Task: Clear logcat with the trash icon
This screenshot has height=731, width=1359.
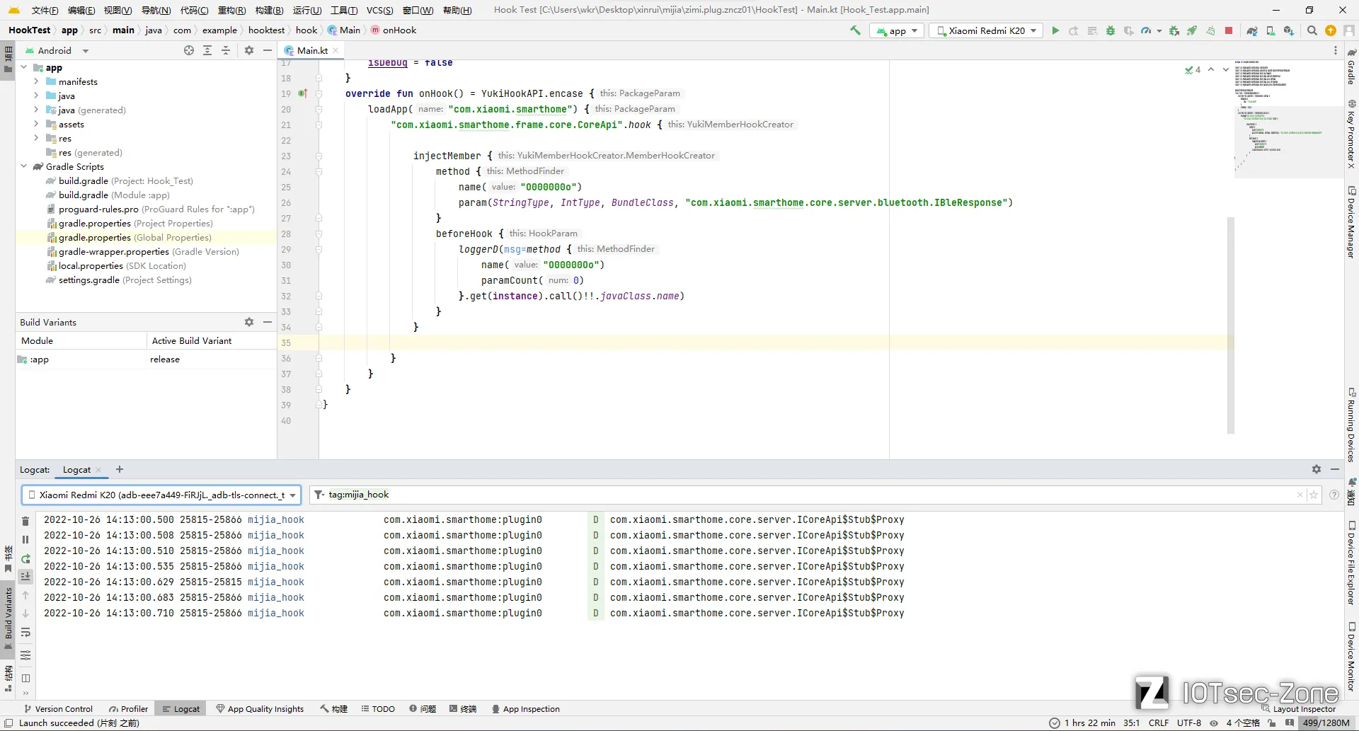Action: pos(25,521)
